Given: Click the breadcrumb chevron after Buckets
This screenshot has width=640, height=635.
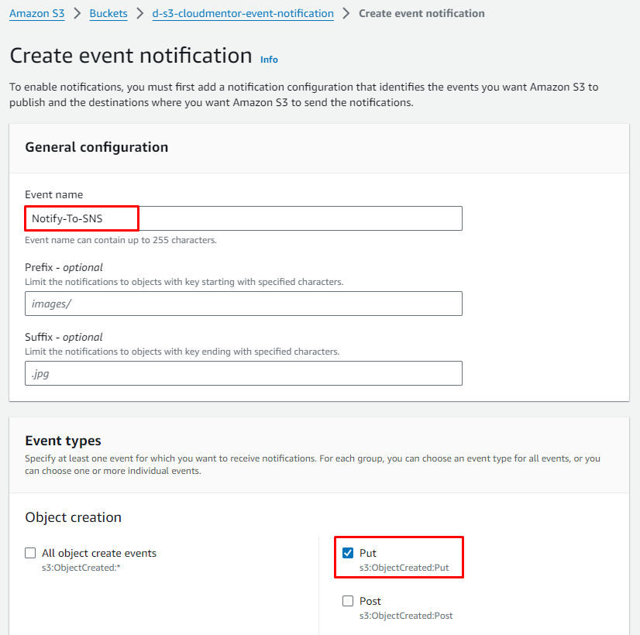Looking at the screenshot, I should [x=140, y=14].
